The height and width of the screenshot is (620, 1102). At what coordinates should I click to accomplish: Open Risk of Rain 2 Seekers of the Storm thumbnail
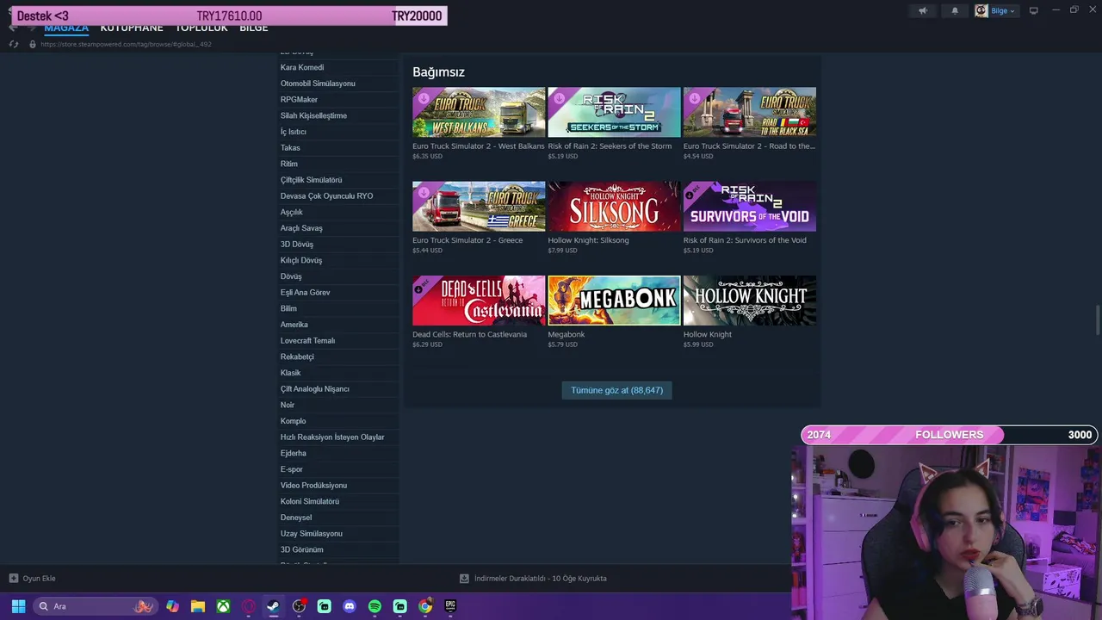click(614, 112)
